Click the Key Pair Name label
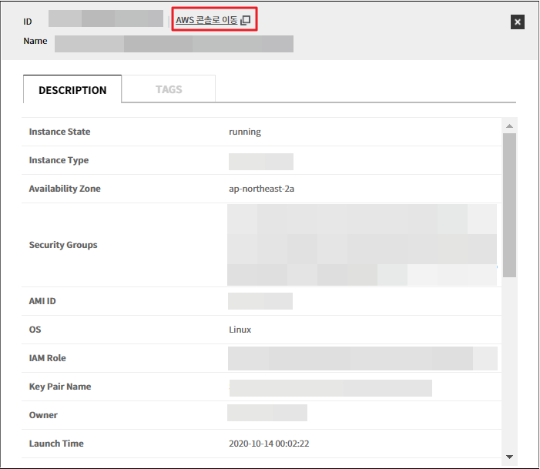Screen dimensions: 540x469 tap(60, 387)
